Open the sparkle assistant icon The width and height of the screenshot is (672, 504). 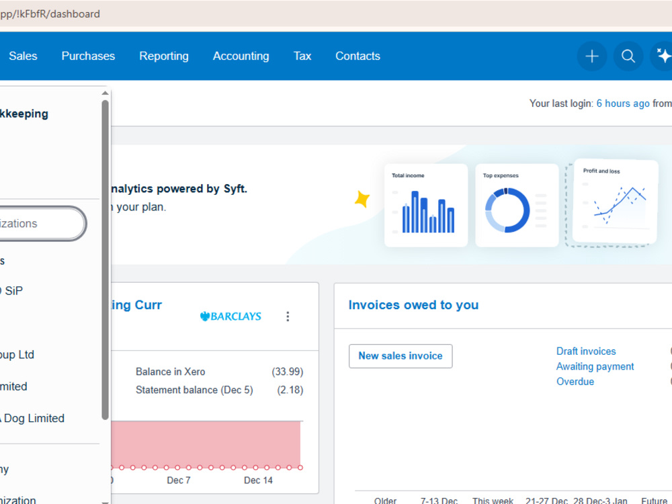tap(663, 56)
